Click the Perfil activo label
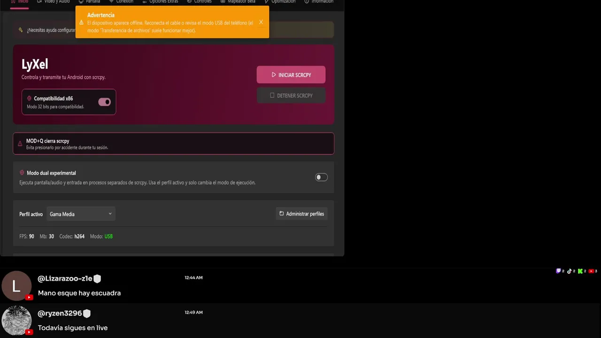Viewport: 601px width, 338px height. point(31,214)
